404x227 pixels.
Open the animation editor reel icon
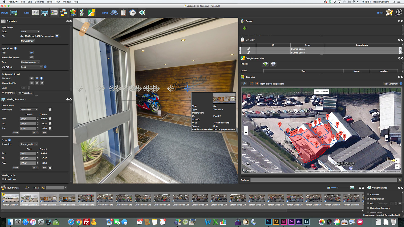pyautogui.click(x=399, y=12)
